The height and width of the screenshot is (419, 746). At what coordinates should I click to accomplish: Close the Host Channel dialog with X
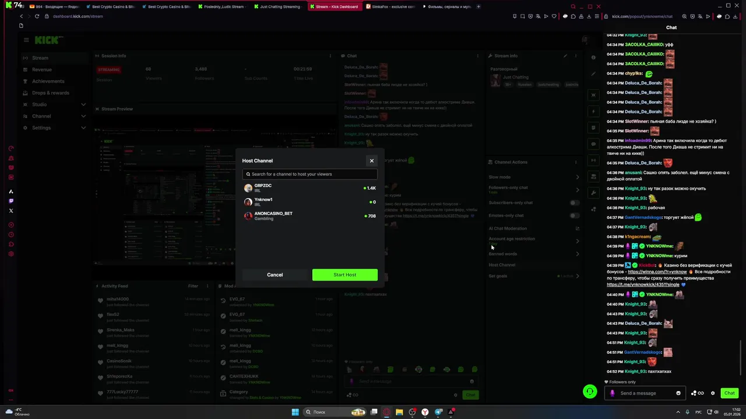371,161
